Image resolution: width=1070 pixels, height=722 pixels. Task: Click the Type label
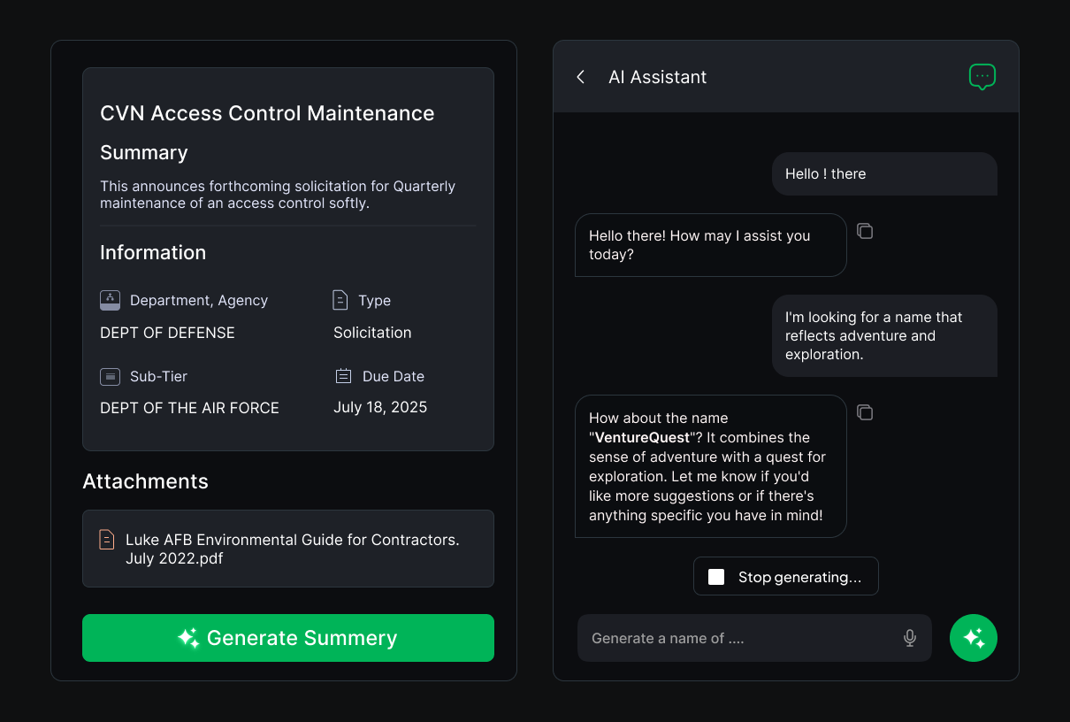374,301
